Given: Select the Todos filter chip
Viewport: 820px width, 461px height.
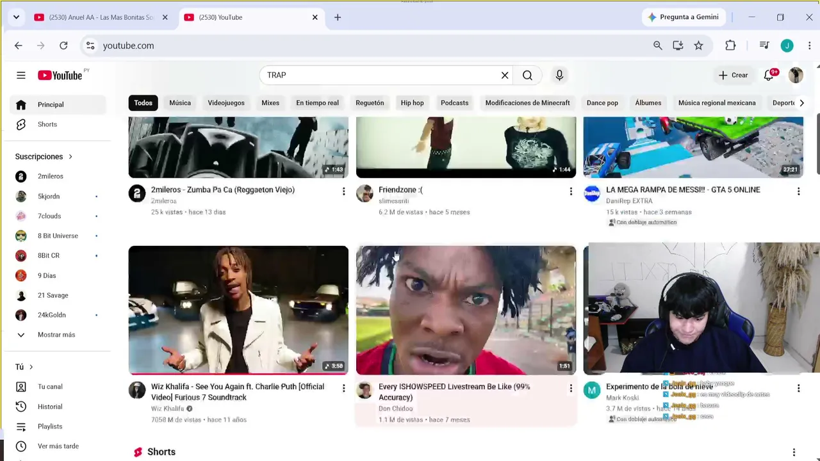Looking at the screenshot, I should 143,102.
